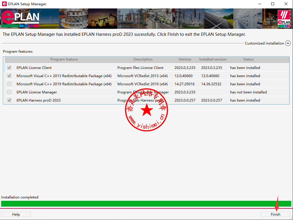Select the EPLAN Harness proD 2023 row name

tap(39, 100)
